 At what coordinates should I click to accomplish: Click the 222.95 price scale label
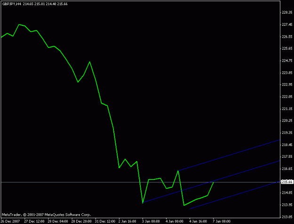(287, 85)
